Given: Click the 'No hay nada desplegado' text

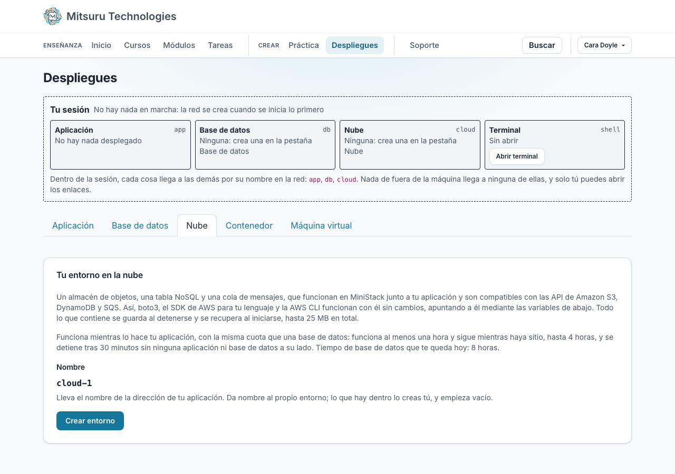Looking at the screenshot, I should tap(98, 141).
